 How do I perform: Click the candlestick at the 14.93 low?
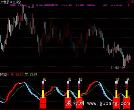[x=124, y=63]
